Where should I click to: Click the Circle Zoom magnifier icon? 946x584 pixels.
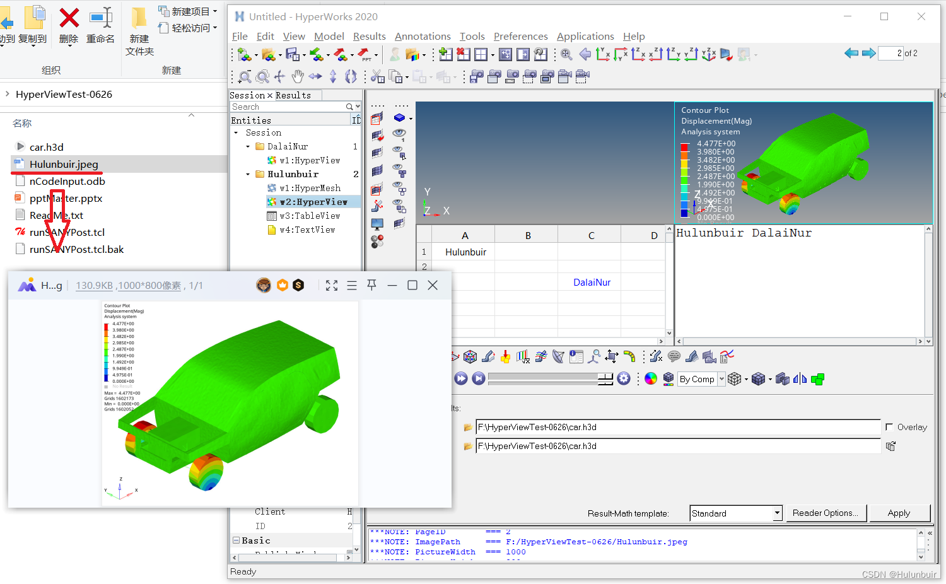(262, 77)
